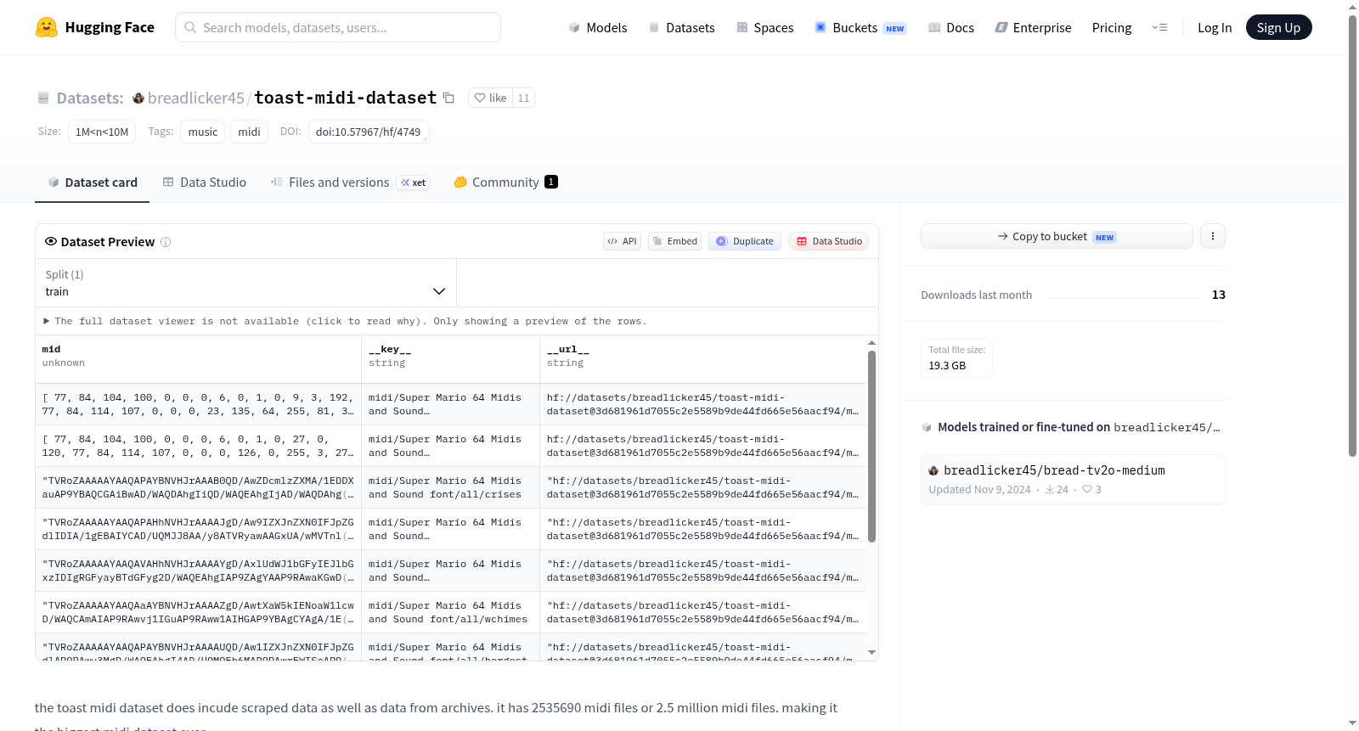
Task: Duplicate this dataset
Action: coord(745,241)
